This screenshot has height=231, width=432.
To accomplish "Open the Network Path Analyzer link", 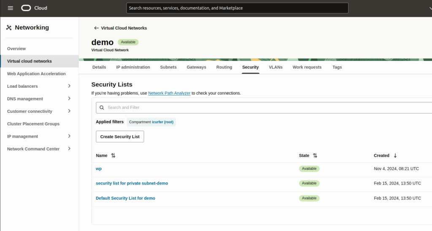I will 169,93.
